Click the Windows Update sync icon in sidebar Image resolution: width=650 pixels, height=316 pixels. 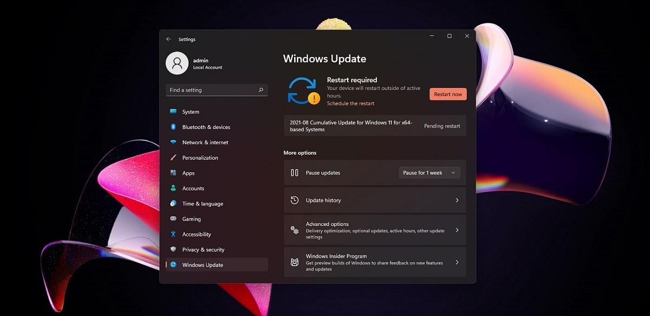coord(173,265)
